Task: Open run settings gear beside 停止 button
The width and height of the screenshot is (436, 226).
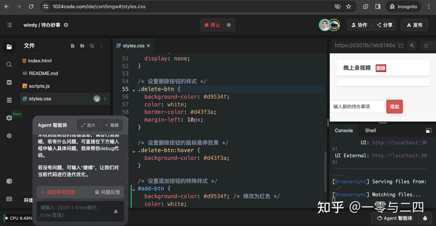Action: pos(229,25)
